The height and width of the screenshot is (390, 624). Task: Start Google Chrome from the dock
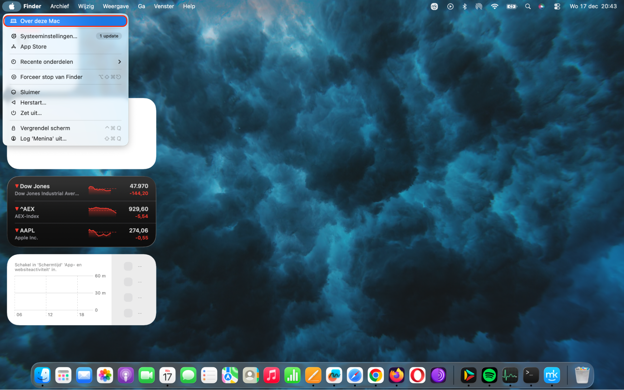click(375, 375)
